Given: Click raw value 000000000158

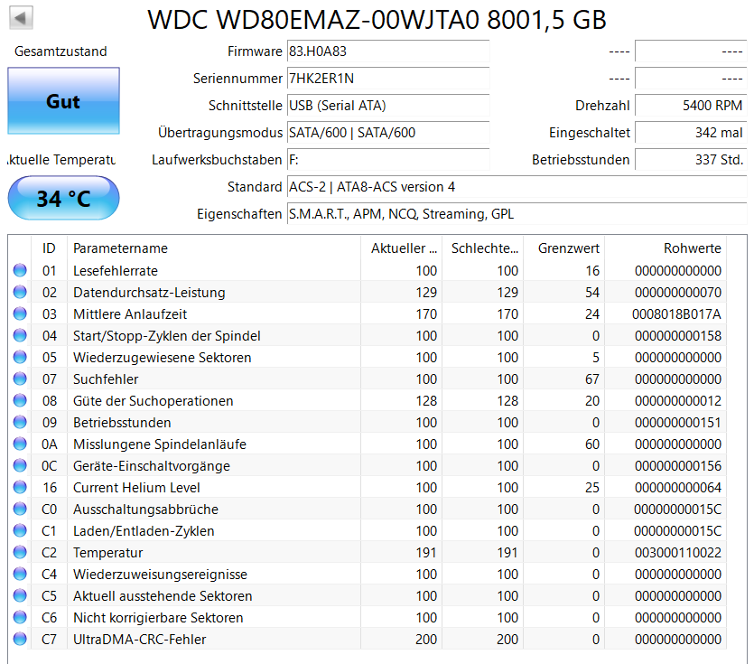Looking at the screenshot, I should tap(678, 335).
